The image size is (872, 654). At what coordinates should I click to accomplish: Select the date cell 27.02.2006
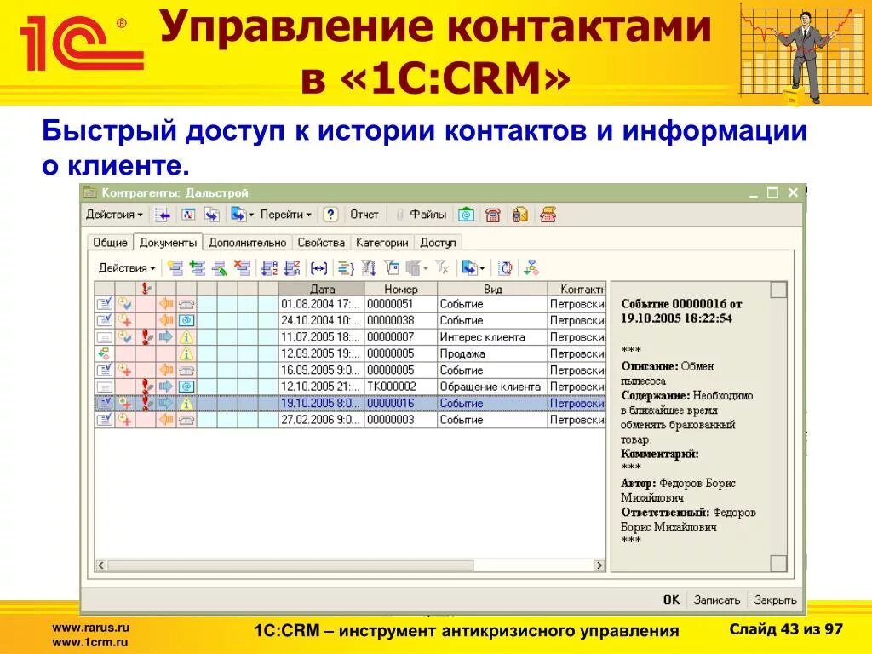tap(321, 420)
